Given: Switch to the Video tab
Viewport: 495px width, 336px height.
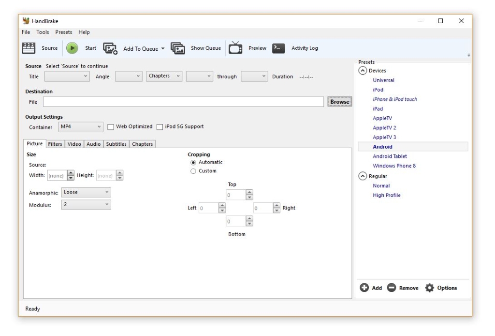Looking at the screenshot, I should click(x=74, y=144).
